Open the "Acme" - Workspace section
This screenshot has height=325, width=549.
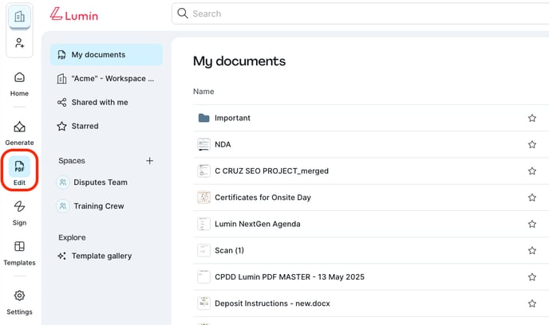(x=106, y=79)
